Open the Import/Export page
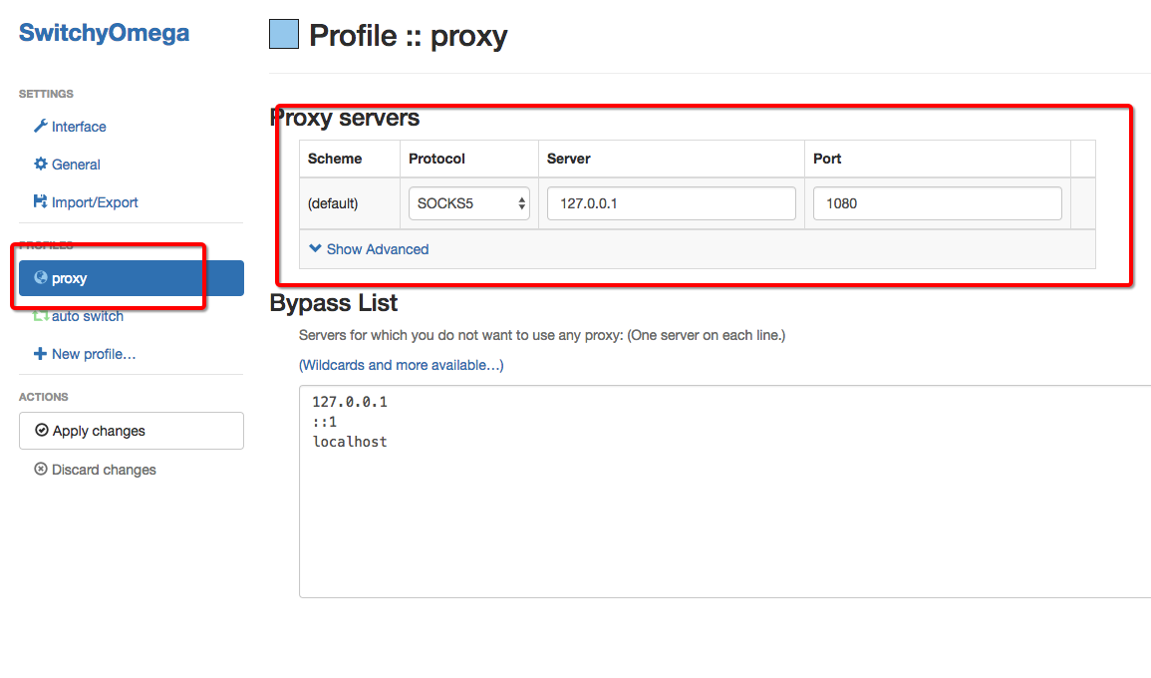Image resolution: width=1151 pixels, height=678 pixels. click(x=95, y=202)
